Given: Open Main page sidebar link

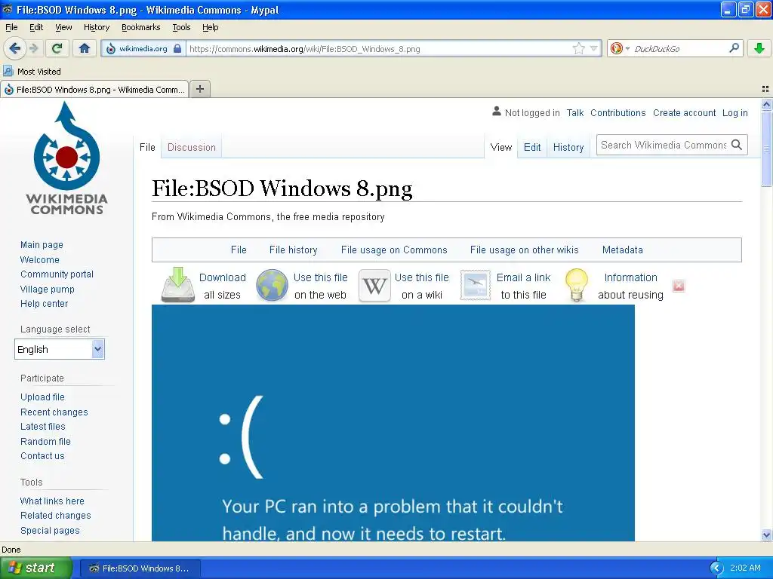Looking at the screenshot, I should click(x=42, y=245).
